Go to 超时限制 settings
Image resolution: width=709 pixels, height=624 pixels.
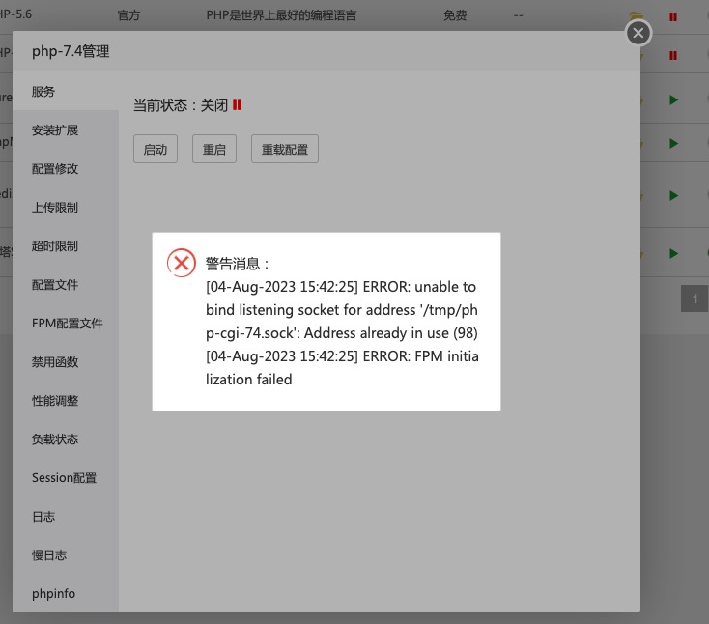(x=66, y=246)
